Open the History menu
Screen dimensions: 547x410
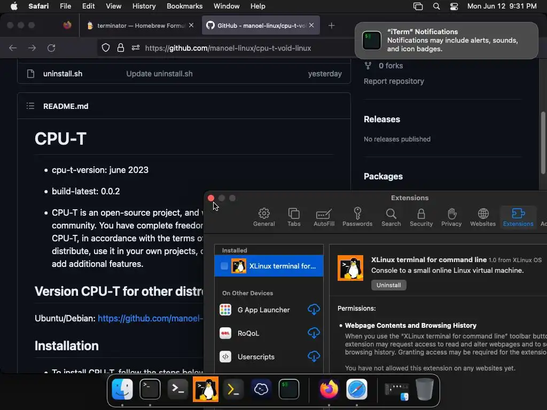tap(144, 6)
